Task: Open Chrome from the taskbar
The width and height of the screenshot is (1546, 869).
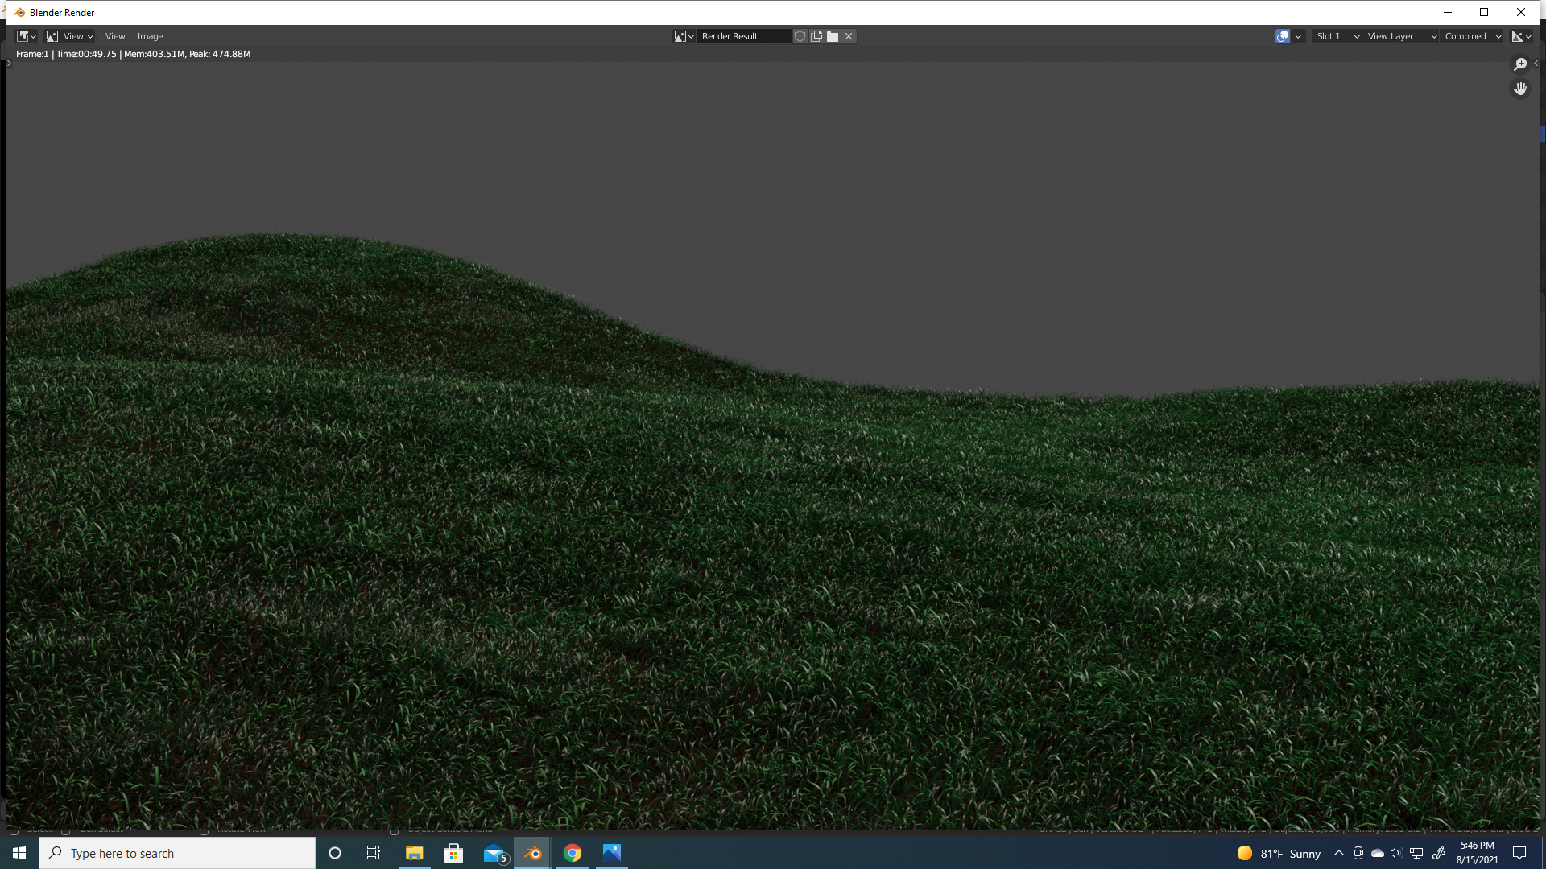Action: point(573,853)
